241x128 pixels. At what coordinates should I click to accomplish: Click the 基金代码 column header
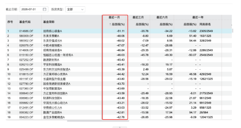coord(25,22)
